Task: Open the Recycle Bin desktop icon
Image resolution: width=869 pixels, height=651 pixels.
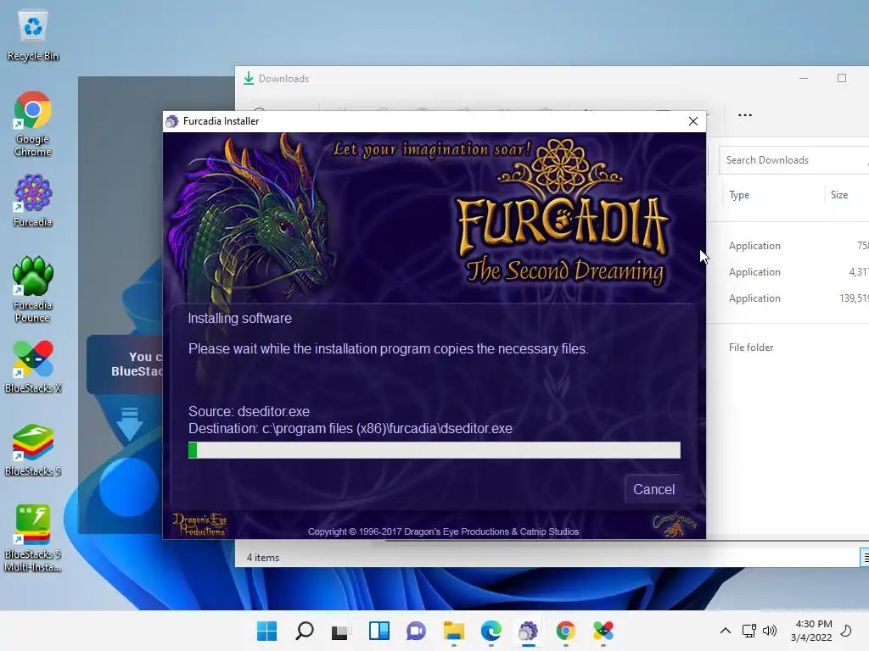Action: (x=33, y=36)
